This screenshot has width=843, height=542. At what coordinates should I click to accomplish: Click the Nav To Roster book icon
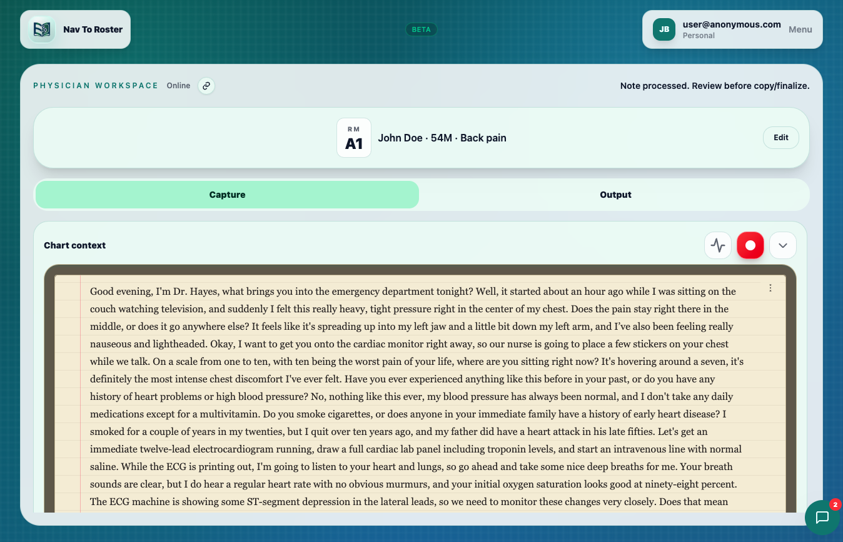pos(42,29)
